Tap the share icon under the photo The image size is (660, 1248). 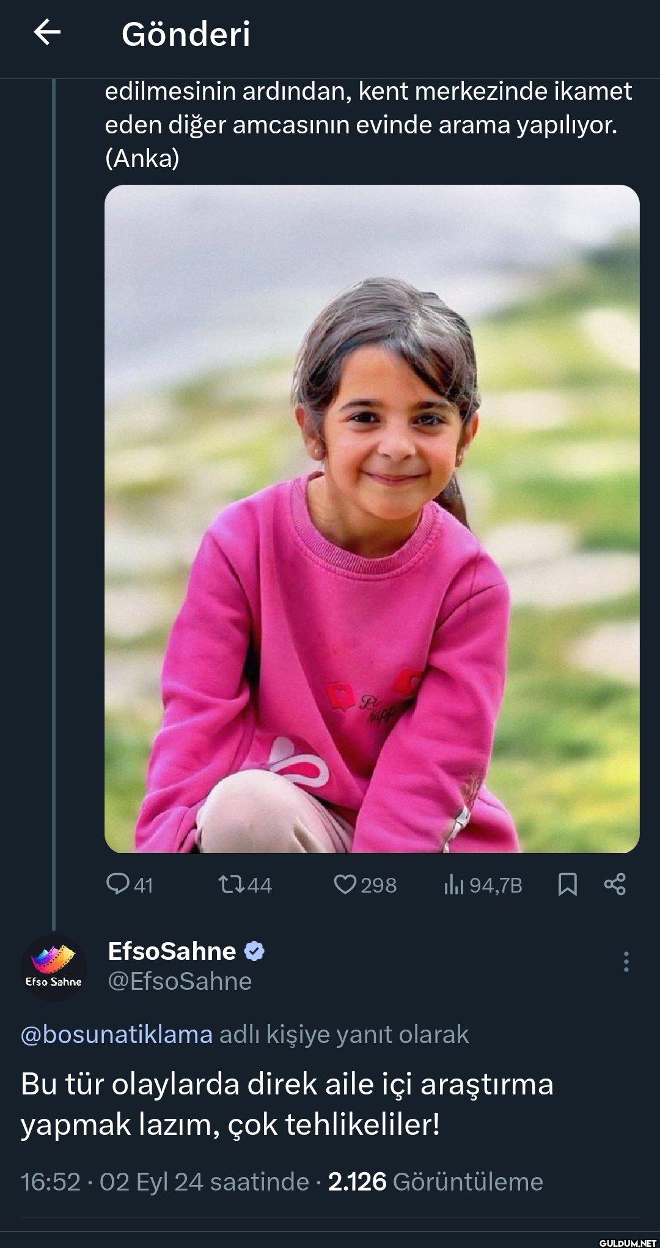615,884
